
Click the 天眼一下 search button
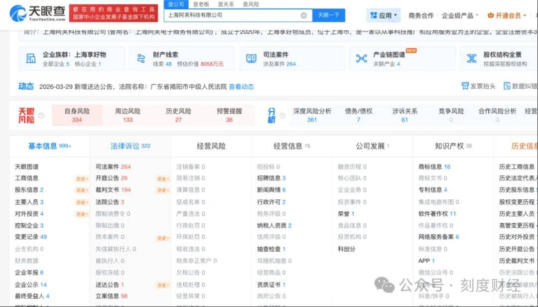click(330, 15)
